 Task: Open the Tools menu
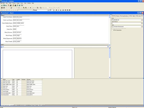[x=25, y=3]
